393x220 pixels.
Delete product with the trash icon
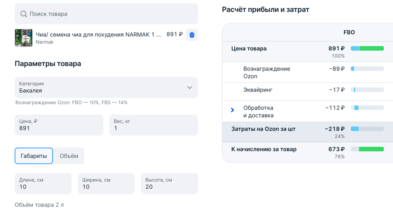[x=192, y=35]
